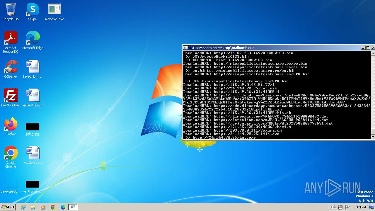Click the micapublicitatesatumare.ro/ro.bin line
Image resolution: width=375 pixels, height=211 pixels.
coord(246,64)
